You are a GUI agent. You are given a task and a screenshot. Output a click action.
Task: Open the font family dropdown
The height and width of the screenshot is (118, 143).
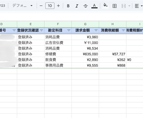[22, 6]
